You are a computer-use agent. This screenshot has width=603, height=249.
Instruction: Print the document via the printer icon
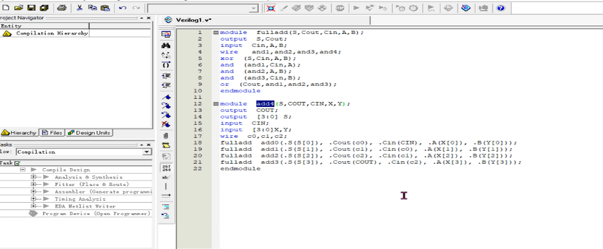(62, 7)
